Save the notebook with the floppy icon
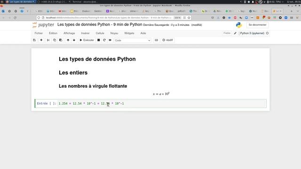The height and width of the screenshot is (169, 301). click(x=34, y=40)
